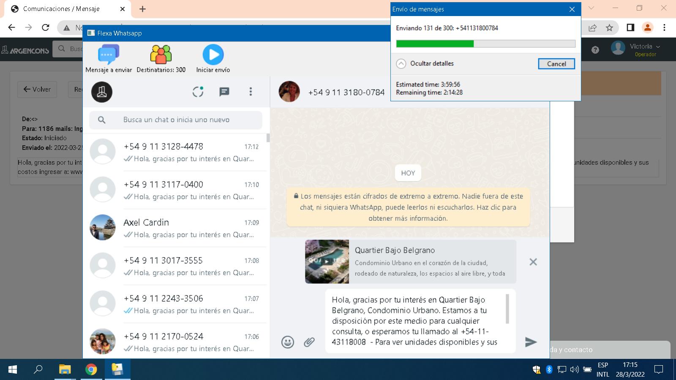This screenshot has width=676, height=380.
Task: Click the WhatsApp status circle icon
Action: pyautogui.click(x=198, y=92)
